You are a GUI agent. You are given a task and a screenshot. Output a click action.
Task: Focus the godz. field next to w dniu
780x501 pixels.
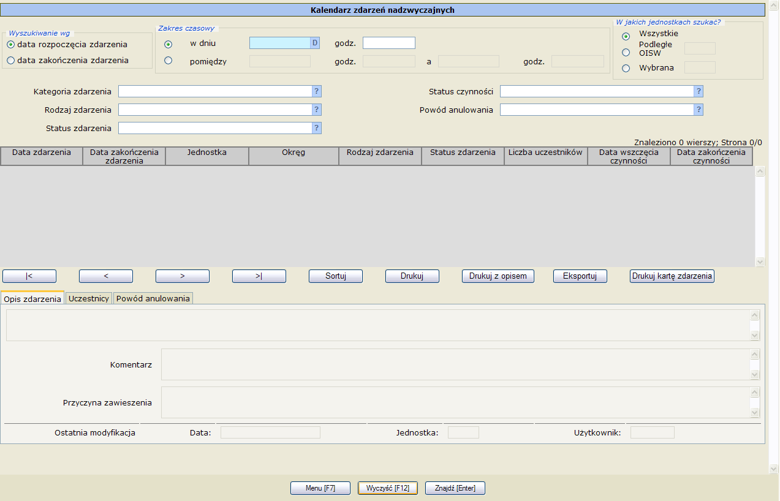389,43
